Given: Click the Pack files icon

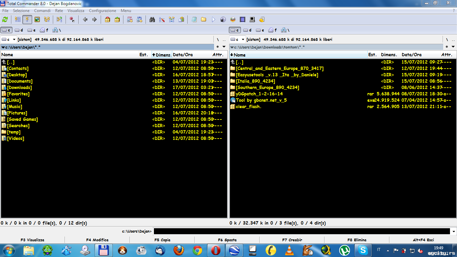Looking at the screenshot, I should click(107, 20).
